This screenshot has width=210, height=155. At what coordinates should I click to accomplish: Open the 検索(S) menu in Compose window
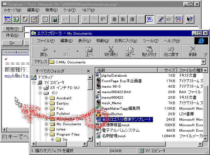tap(51, 10)
